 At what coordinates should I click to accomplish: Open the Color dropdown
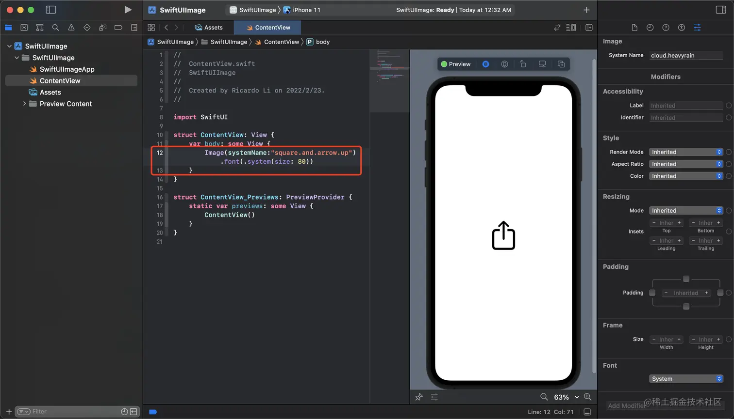coord(686,176)
